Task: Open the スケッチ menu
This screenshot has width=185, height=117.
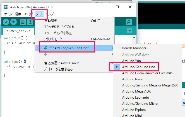Action: [28, 14]
